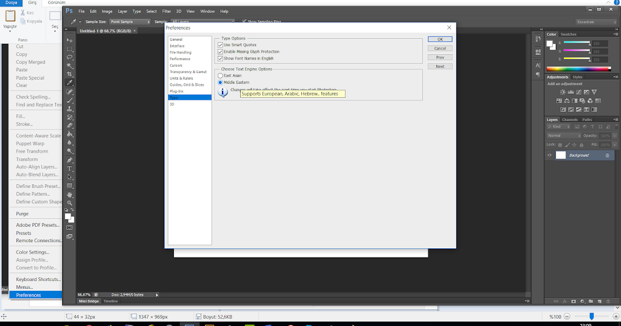Toggle lock transparent pixels in Layers panel
The image size is (621, 326).
(x=560, y=145)
